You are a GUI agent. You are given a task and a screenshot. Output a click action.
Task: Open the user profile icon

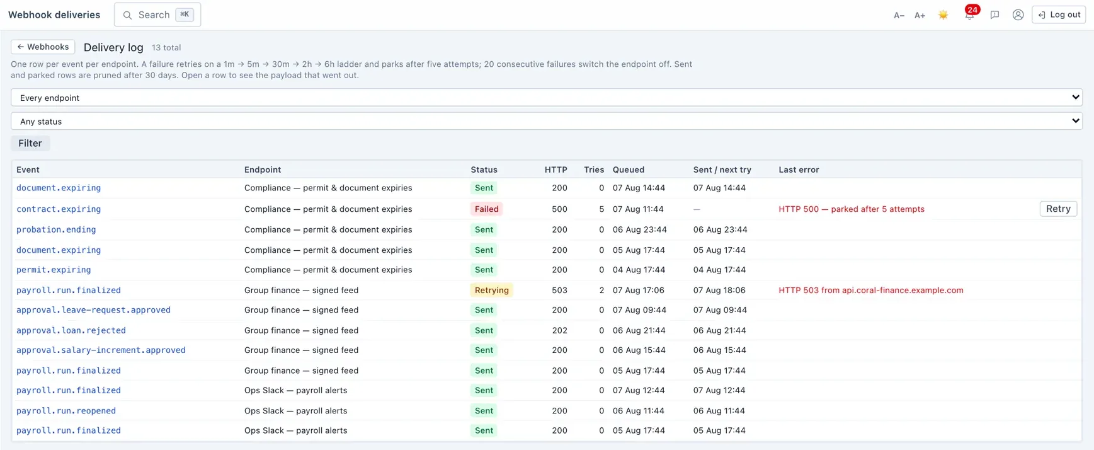click(x=1018, y=15)
